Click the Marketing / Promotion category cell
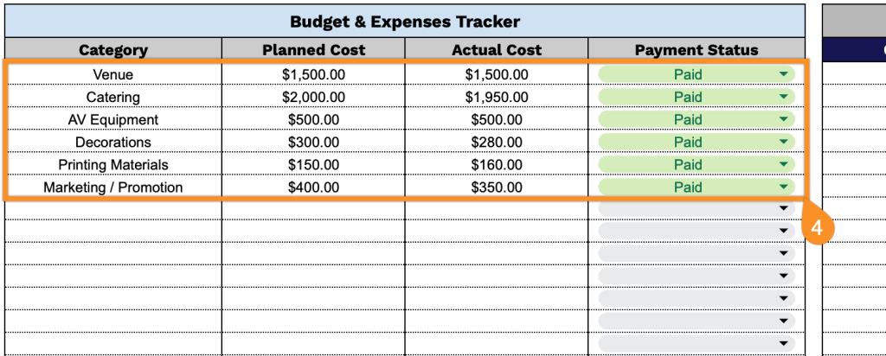The height and width of the screenshot is (356, 886). click(113, 187)
